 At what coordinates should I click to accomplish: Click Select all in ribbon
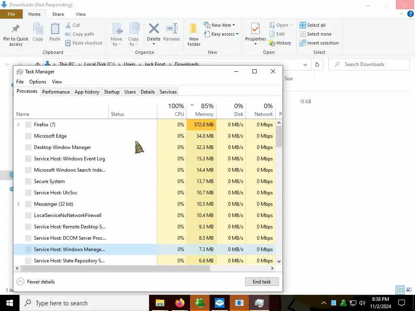[312, 25]
